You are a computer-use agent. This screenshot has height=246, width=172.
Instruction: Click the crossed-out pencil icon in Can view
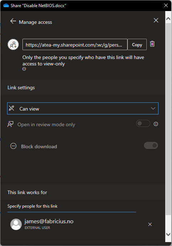tap(11, 108)
